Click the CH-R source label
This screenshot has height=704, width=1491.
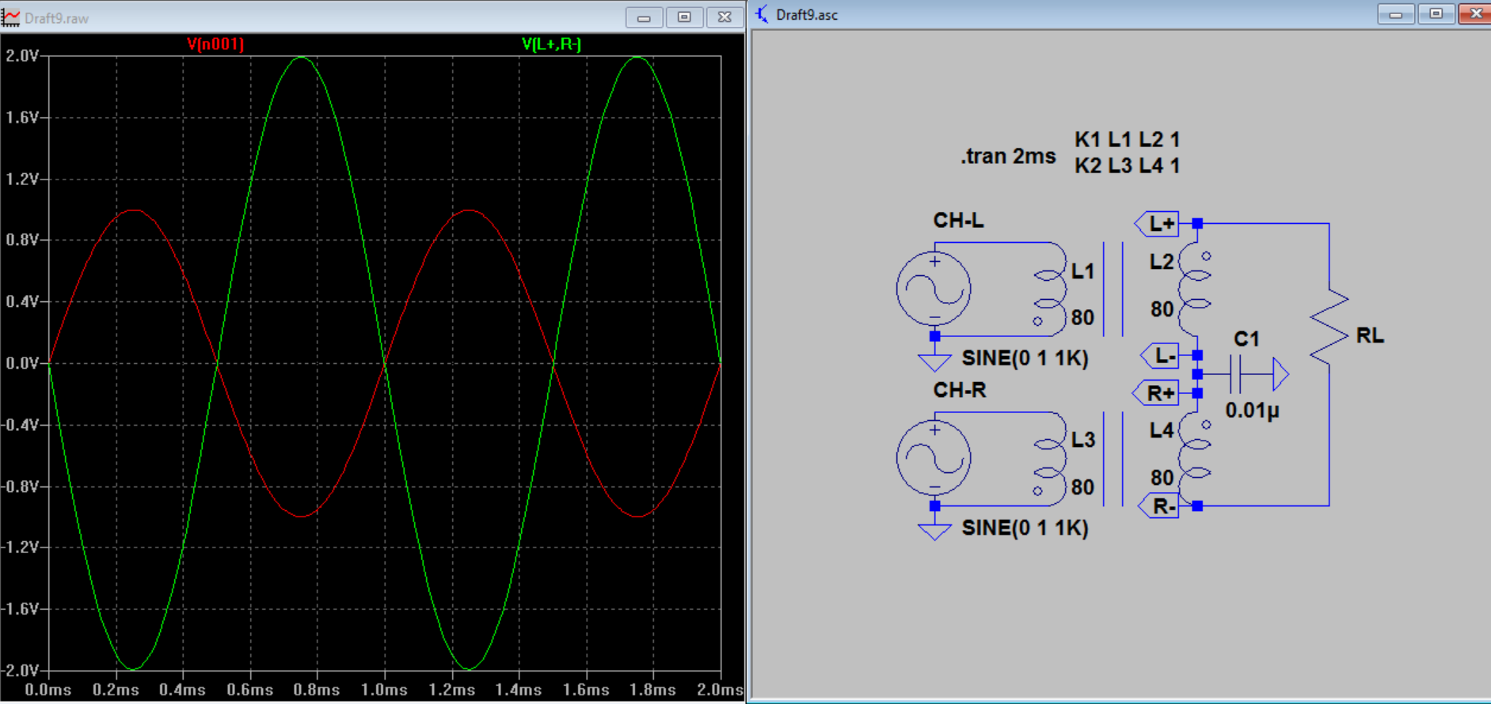pyautogui.click(x=960, y=390)
